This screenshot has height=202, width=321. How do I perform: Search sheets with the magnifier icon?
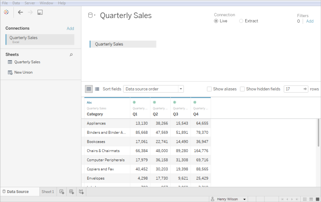pos(71,55)
